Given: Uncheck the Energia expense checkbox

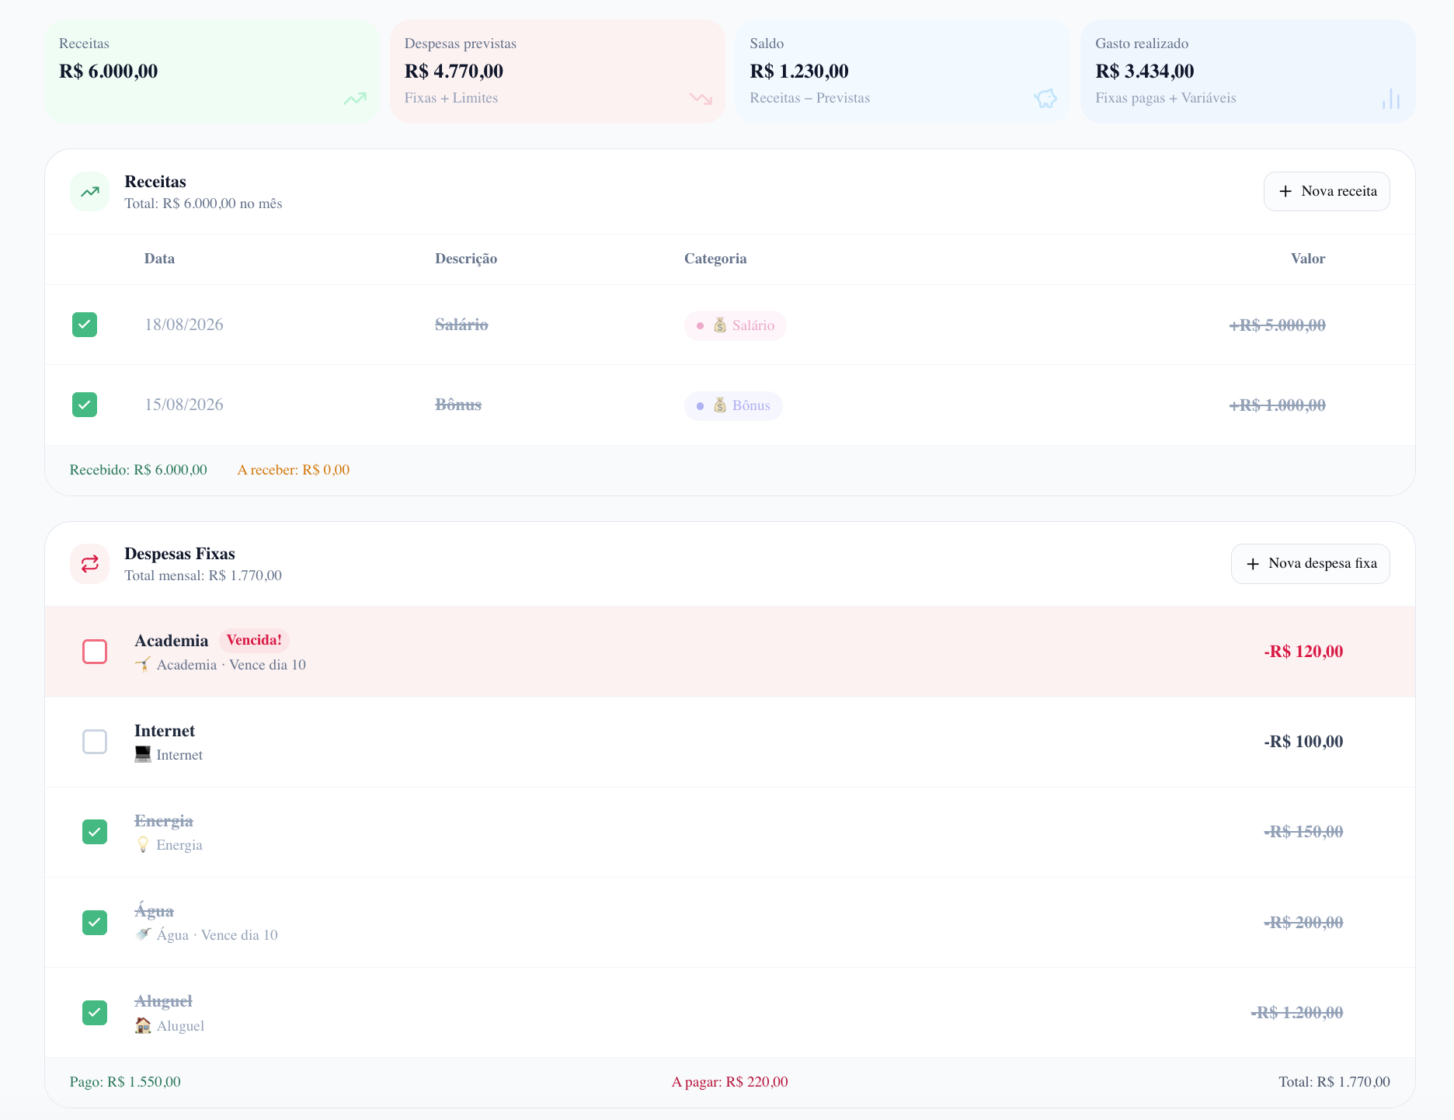Looking at the screenshot, I should coord(95,832).
